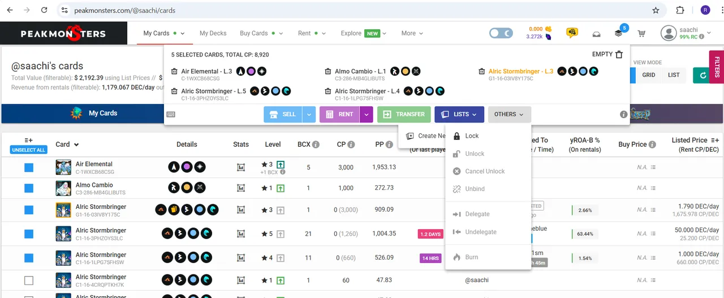Uncheck Almo Cambio row checkbox
The image size is (724, 298).
point(29,189)
